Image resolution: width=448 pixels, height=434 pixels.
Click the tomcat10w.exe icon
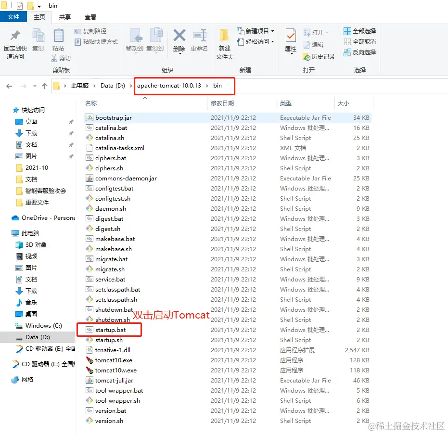[x=90, y=370]
